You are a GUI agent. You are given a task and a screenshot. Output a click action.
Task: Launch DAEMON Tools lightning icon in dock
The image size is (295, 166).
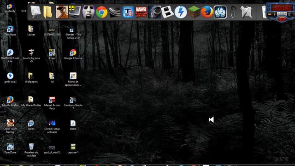coord(181,12)
